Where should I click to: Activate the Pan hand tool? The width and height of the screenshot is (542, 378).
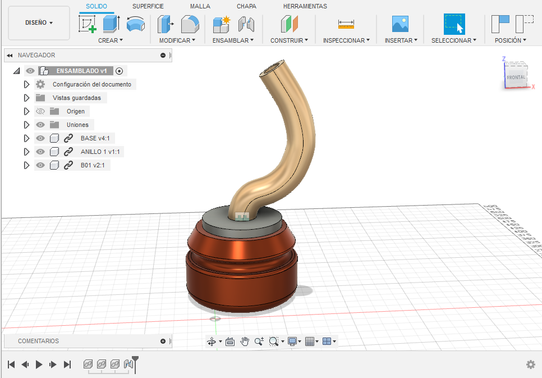point(245,341)
